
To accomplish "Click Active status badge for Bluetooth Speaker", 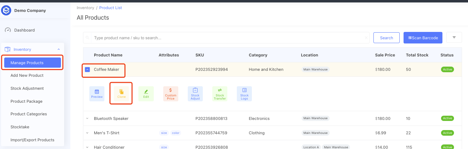I will tap(447, 118).
